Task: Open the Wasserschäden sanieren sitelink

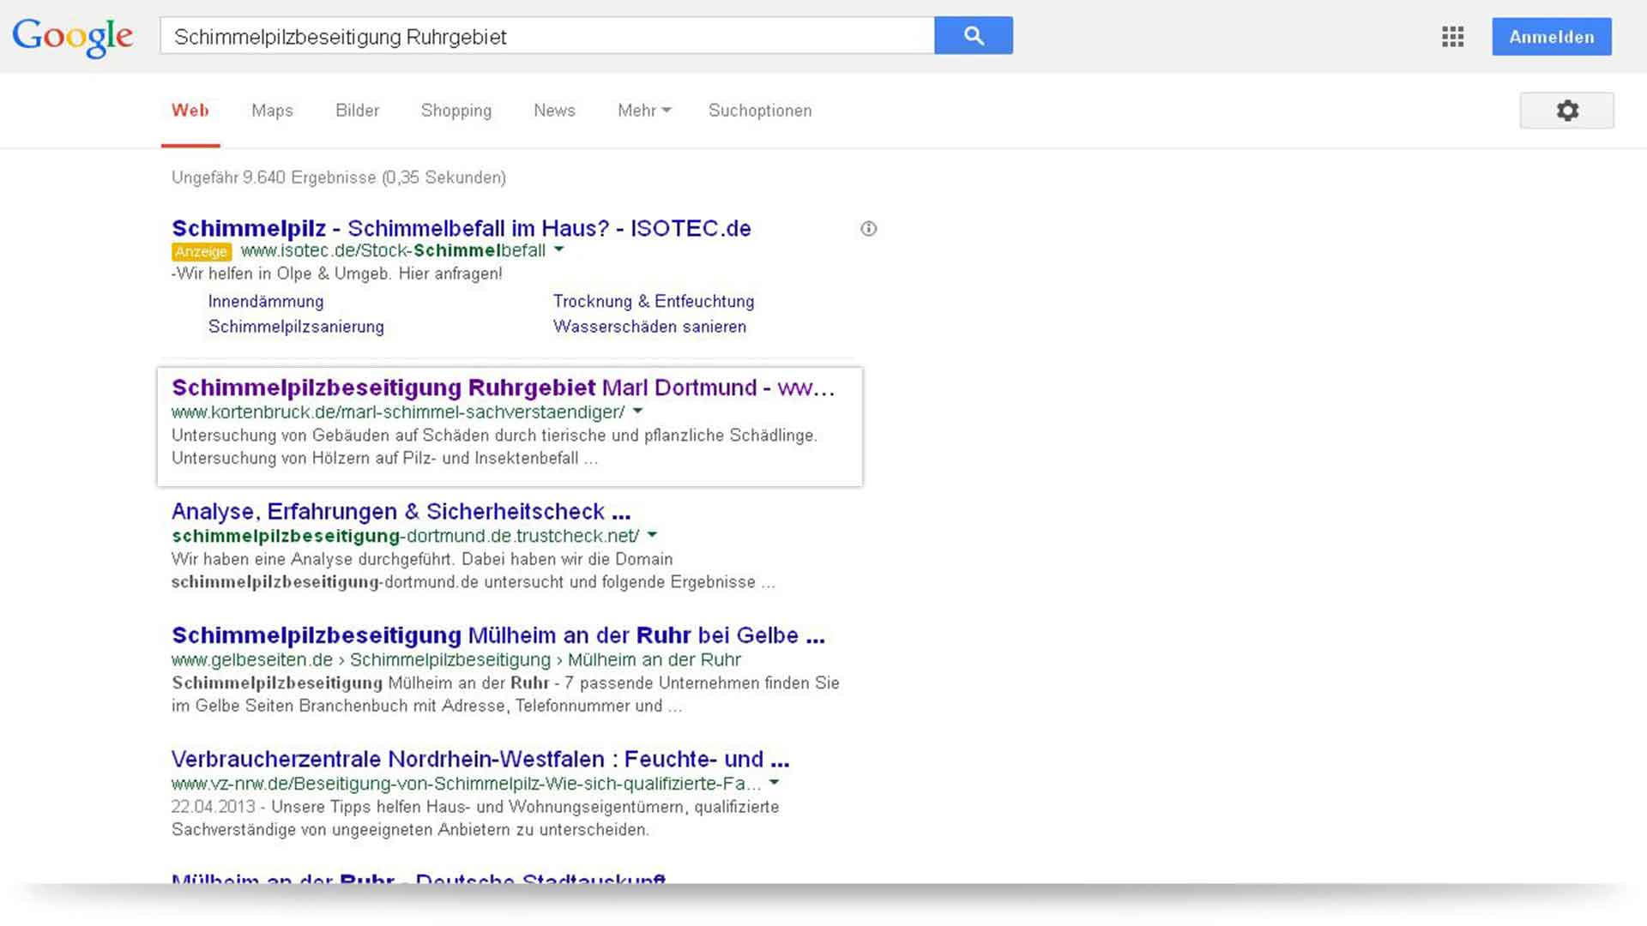Action: [x=649, y=327]
